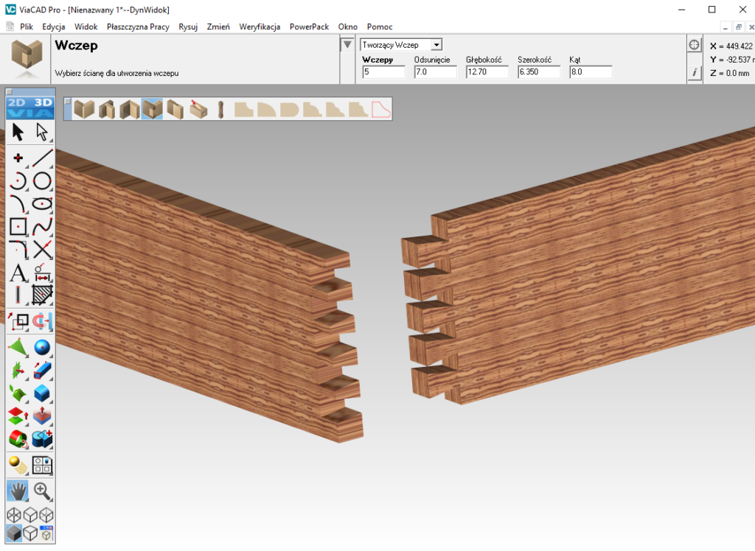Open the gold sphere render tool
755x551 pixels.
pyautogui.click(x=18, y=466)
